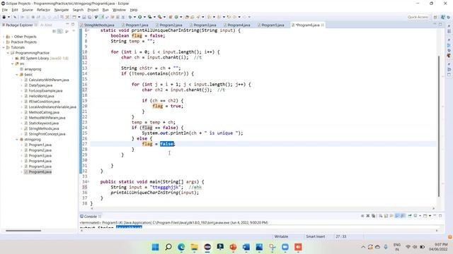Open the Debug button dropdown arrow
Image resolution: width=453 pixels, height=254 pixels.
(134, 17)
